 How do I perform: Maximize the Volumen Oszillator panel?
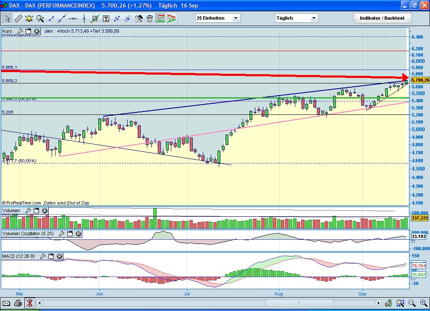[70, 233]
